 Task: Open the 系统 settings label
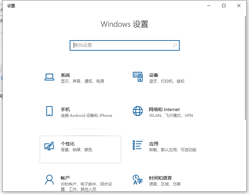tap(65, 75)
